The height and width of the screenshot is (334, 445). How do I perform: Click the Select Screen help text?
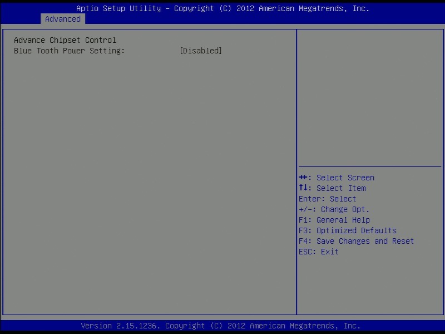pyautogui.click(x=345, y=178)
